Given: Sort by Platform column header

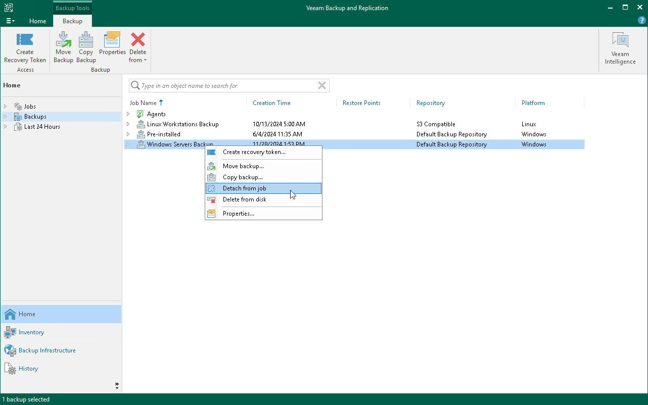Looking at the screenshot, I should tap(533, 103).
